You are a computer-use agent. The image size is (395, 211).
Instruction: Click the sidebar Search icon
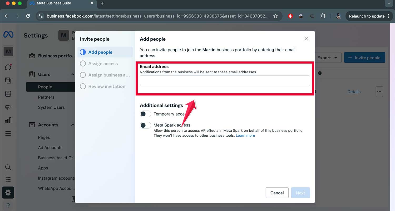click(x=8, y=167)
